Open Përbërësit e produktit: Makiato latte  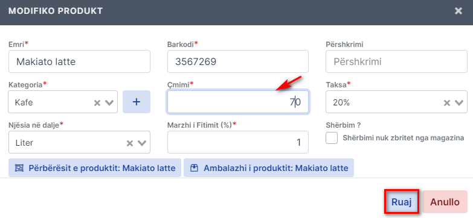point(95,168)
